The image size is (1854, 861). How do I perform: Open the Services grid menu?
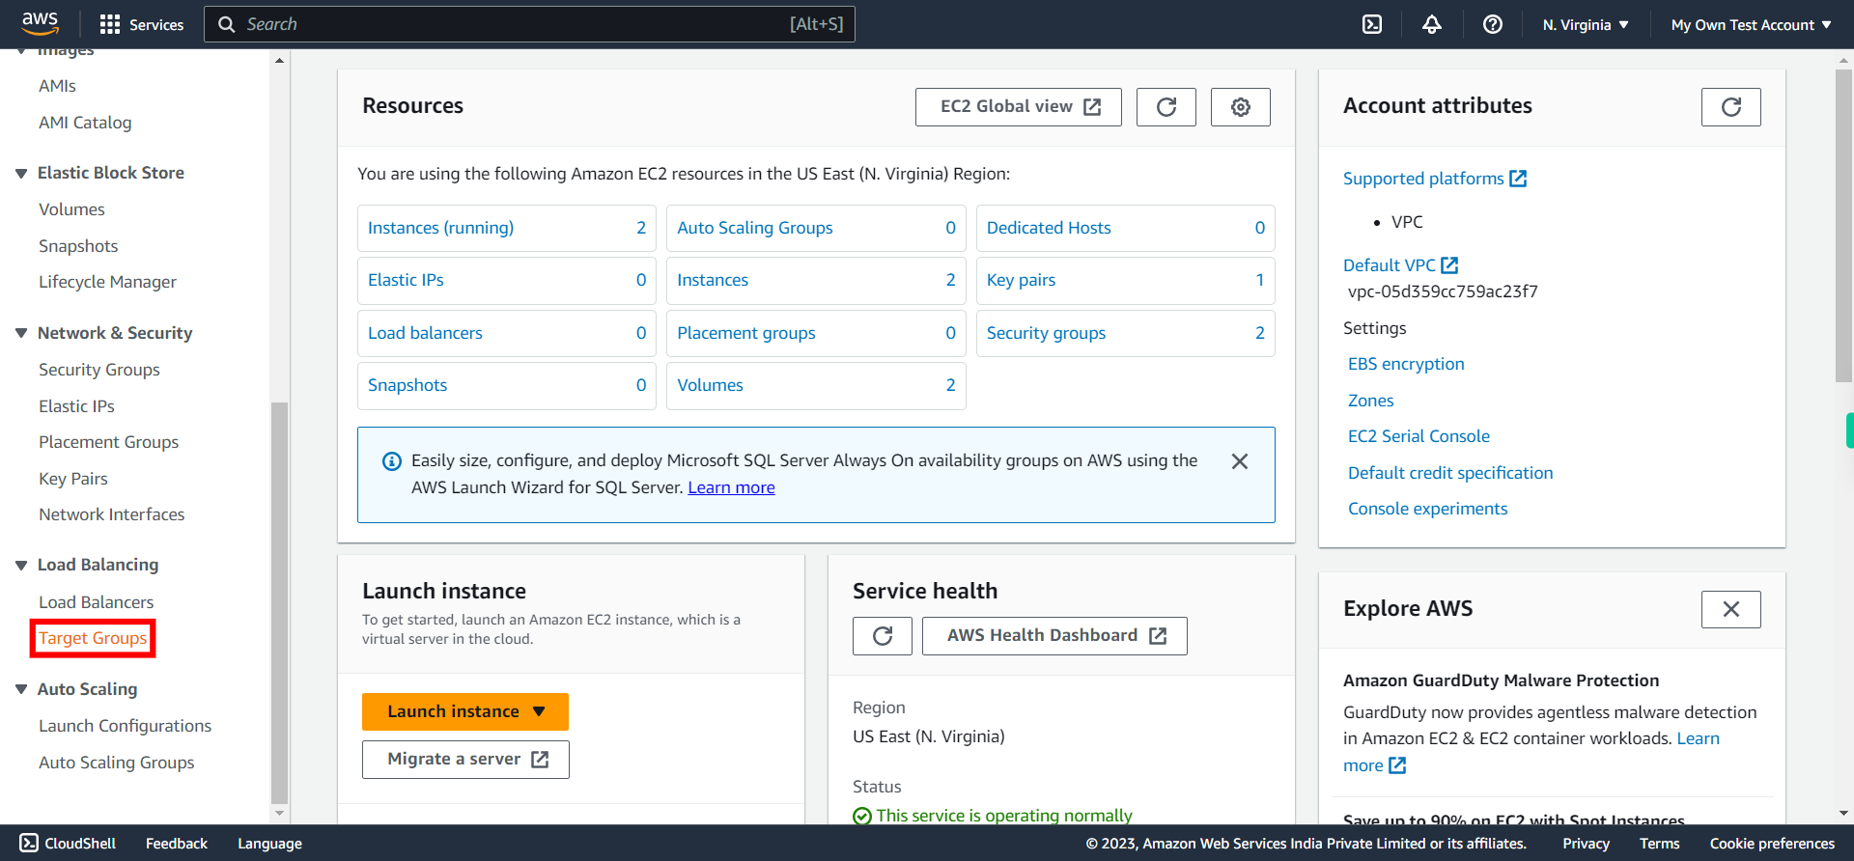click(x=142, y=24)
